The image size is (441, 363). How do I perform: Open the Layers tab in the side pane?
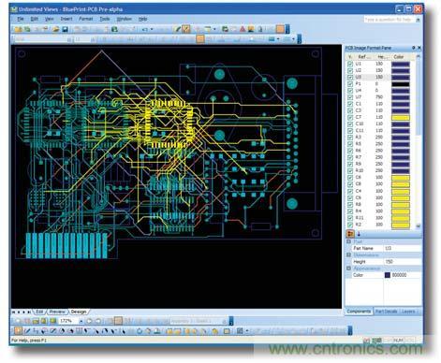(x=408, y=312)
